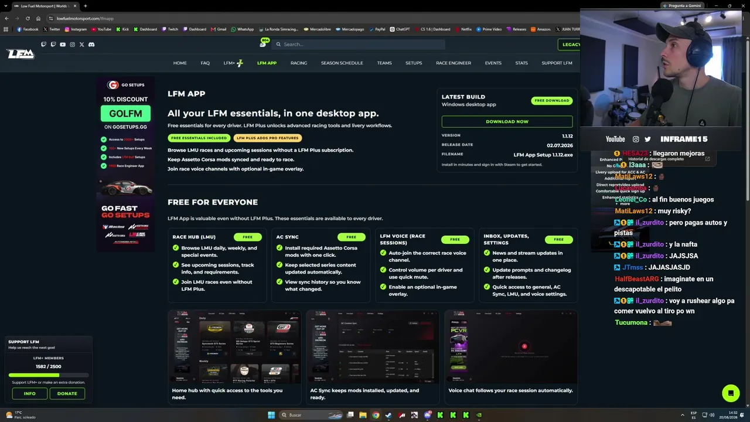The height and width of the screenshot is (422, 750).
Task: Open the notifications icon with 804 badge
Action: [x=263, y=44]
